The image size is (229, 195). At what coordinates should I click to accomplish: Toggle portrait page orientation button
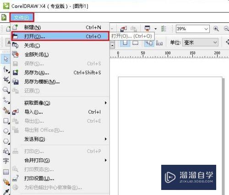point(125,43)
